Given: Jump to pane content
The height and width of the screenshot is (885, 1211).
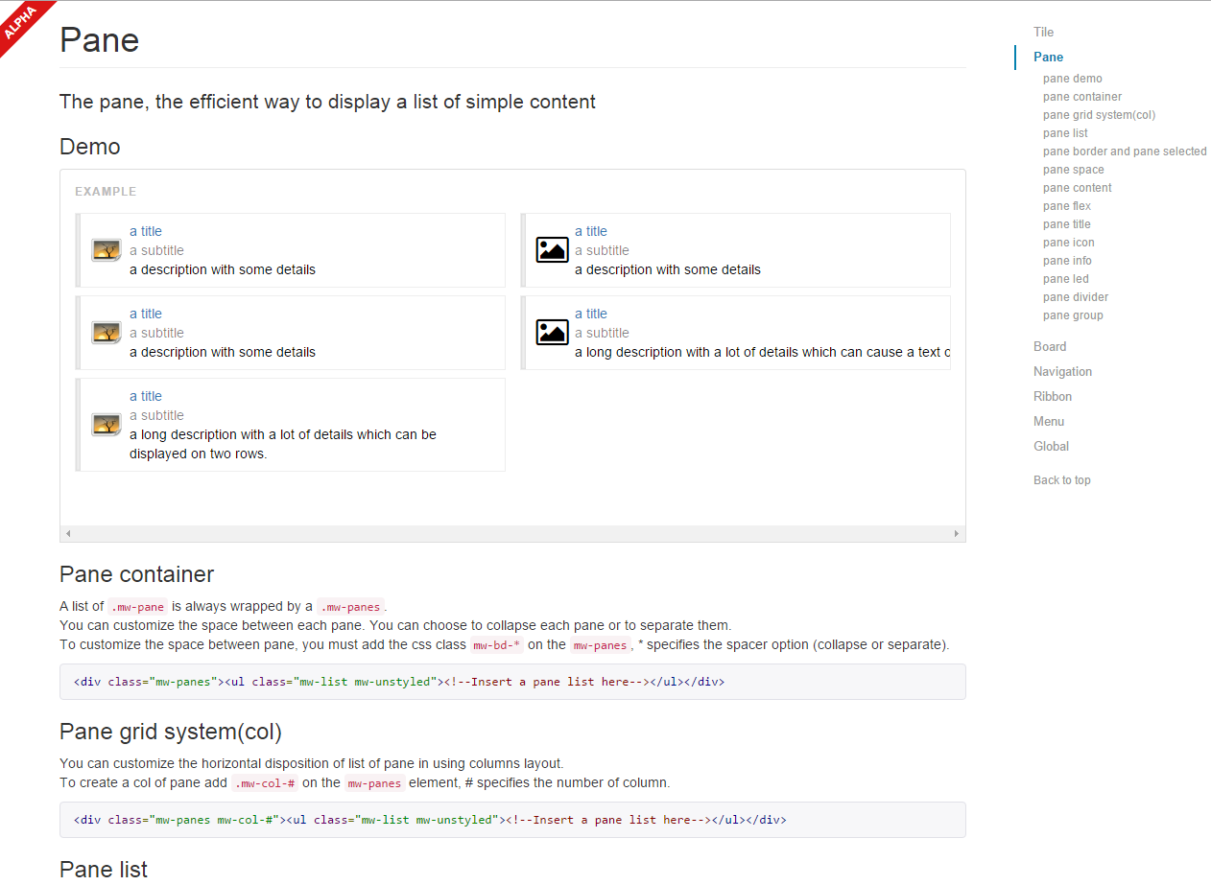Looking at the screenshot, I should (1078, 188).
